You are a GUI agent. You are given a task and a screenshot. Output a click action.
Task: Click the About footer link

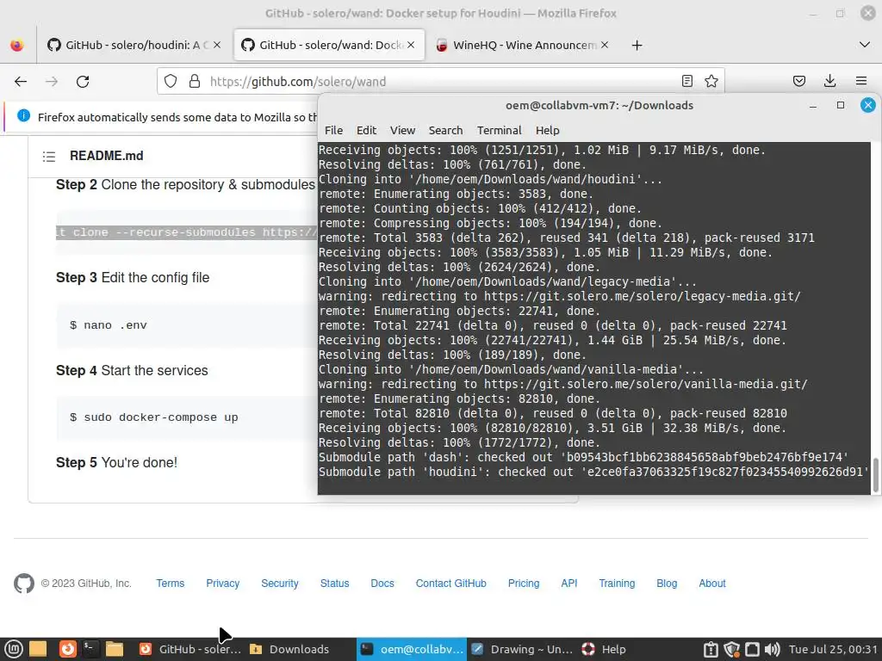tap(712, 584)
